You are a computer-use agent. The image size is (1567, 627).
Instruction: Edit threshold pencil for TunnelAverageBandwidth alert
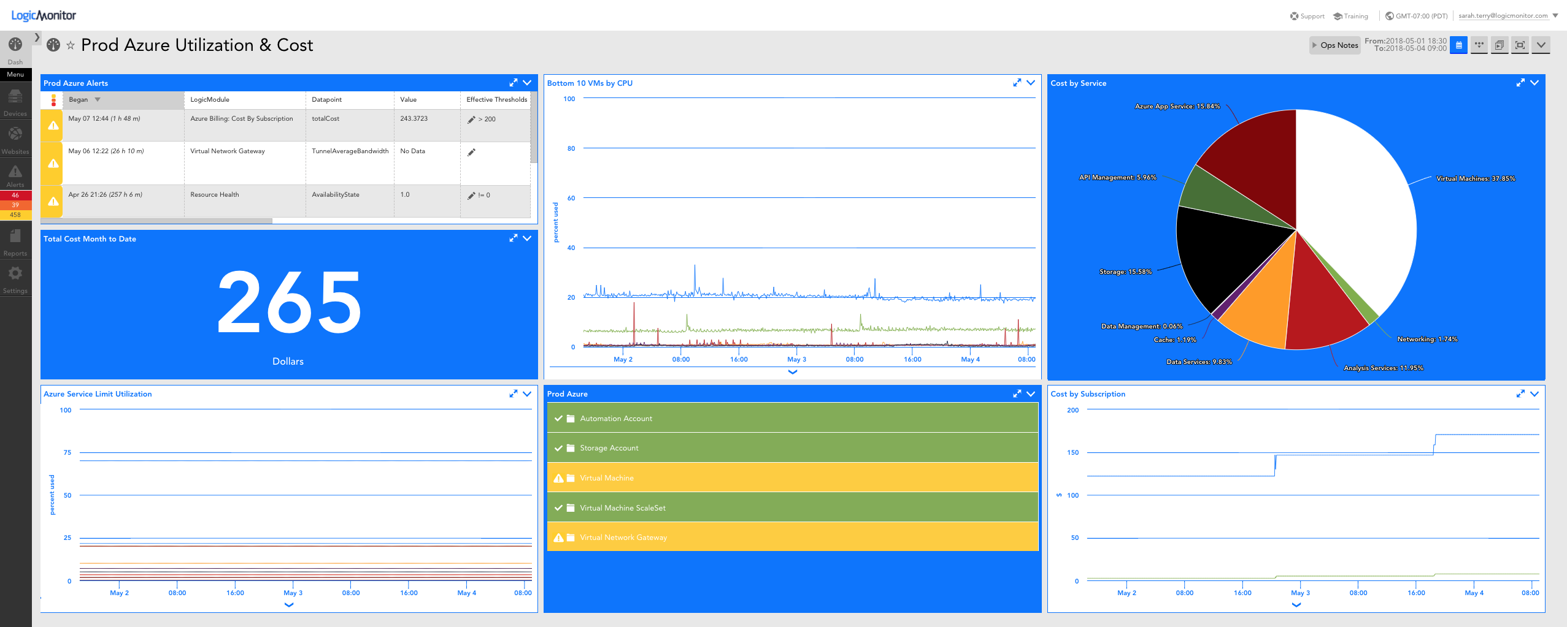471,152
